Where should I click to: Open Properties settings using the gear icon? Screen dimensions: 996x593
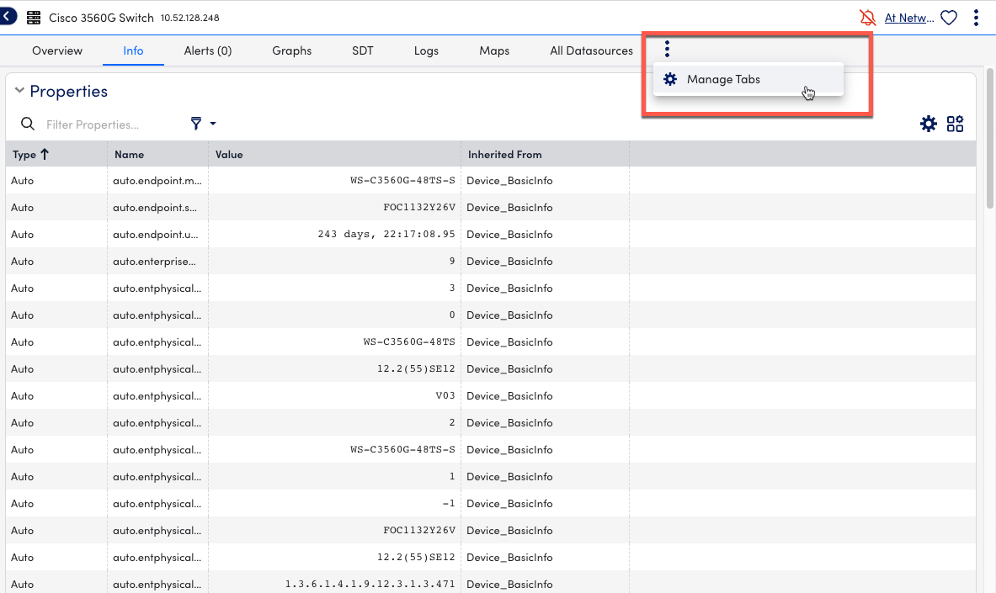click(x=929, y=123)
